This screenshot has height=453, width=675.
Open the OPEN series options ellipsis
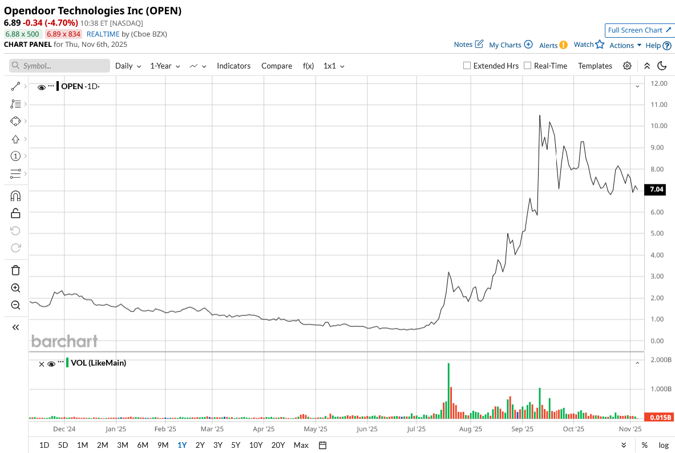pos(51,86)
